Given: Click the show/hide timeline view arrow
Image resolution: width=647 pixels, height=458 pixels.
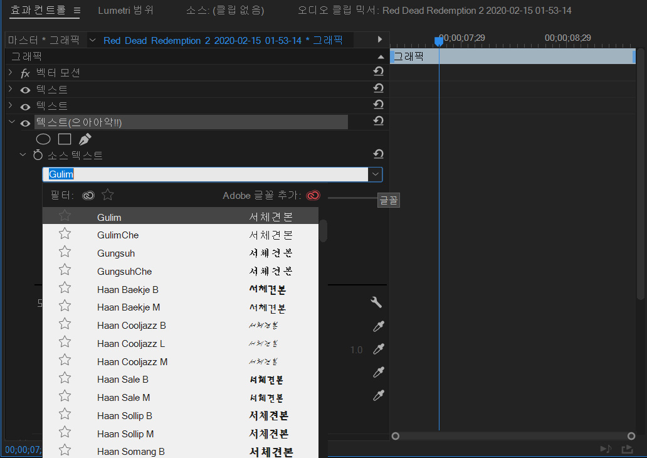Looking at the screenshot, I should pos(380,40).
